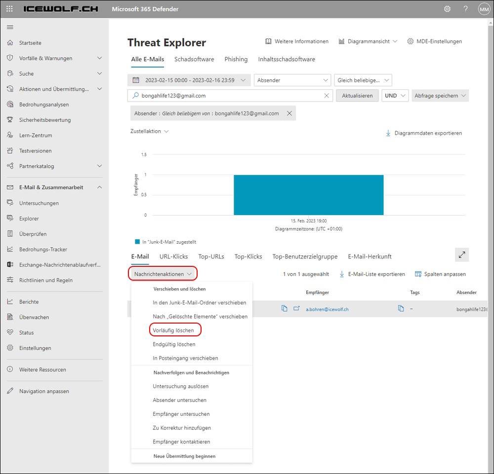Click the Status heart icon
Image resolution: width=494 pixels, height=474 pixels.
tap(10, 332)
